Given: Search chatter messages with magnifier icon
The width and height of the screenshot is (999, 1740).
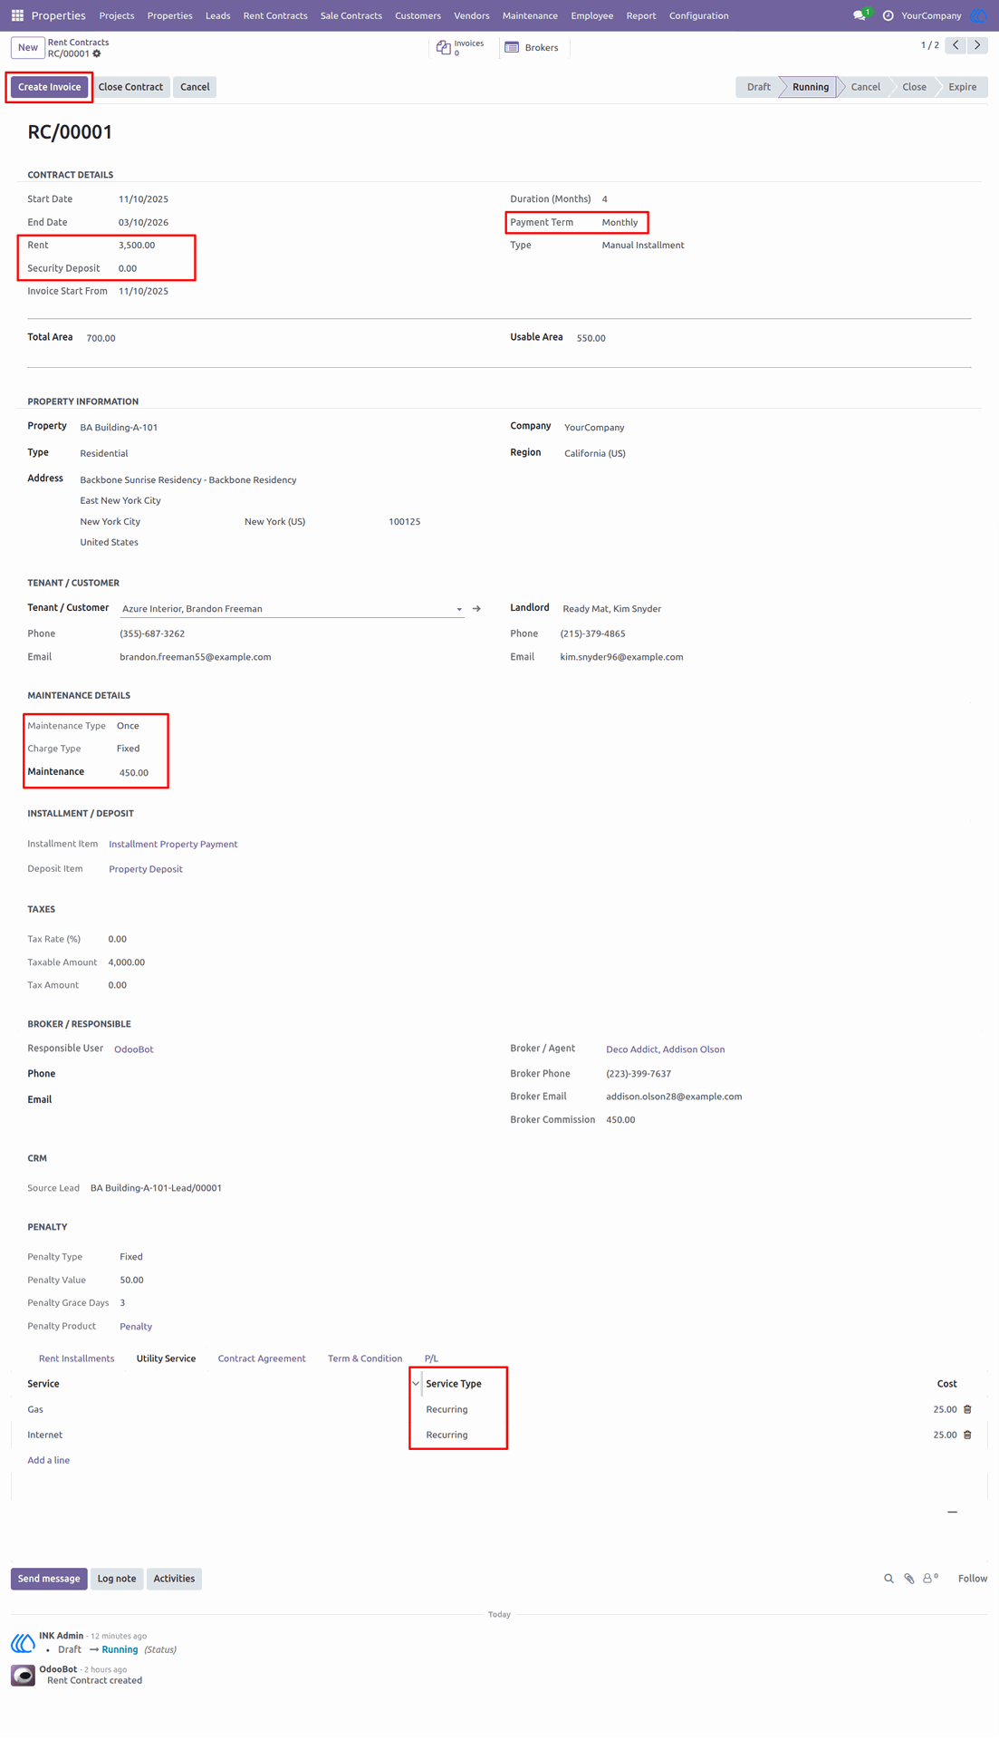Looking at the screenshot, I should 889,1579.
